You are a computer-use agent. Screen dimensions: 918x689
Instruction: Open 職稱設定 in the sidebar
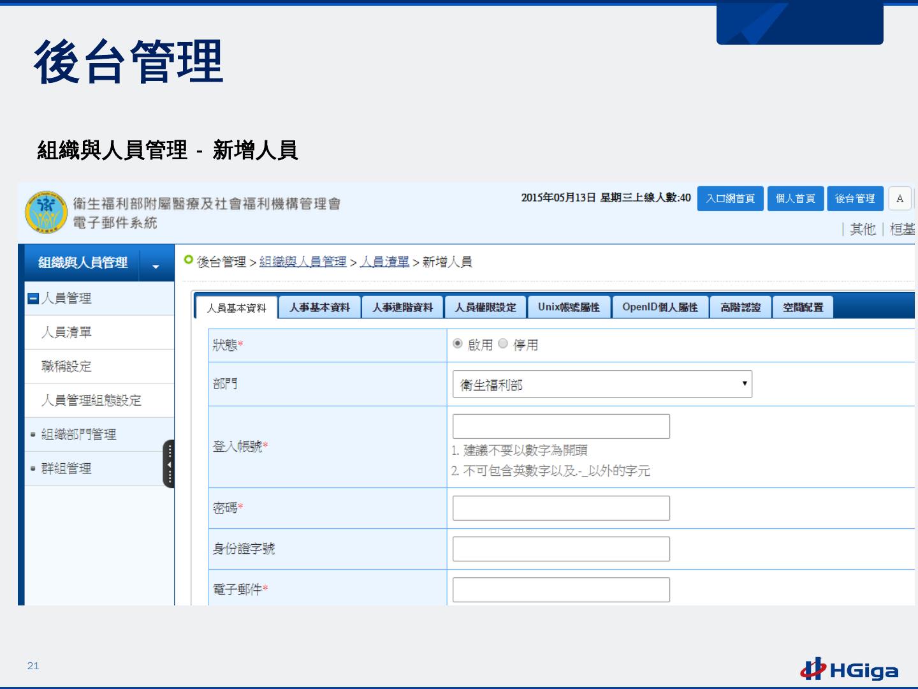(x=66, y=366)
